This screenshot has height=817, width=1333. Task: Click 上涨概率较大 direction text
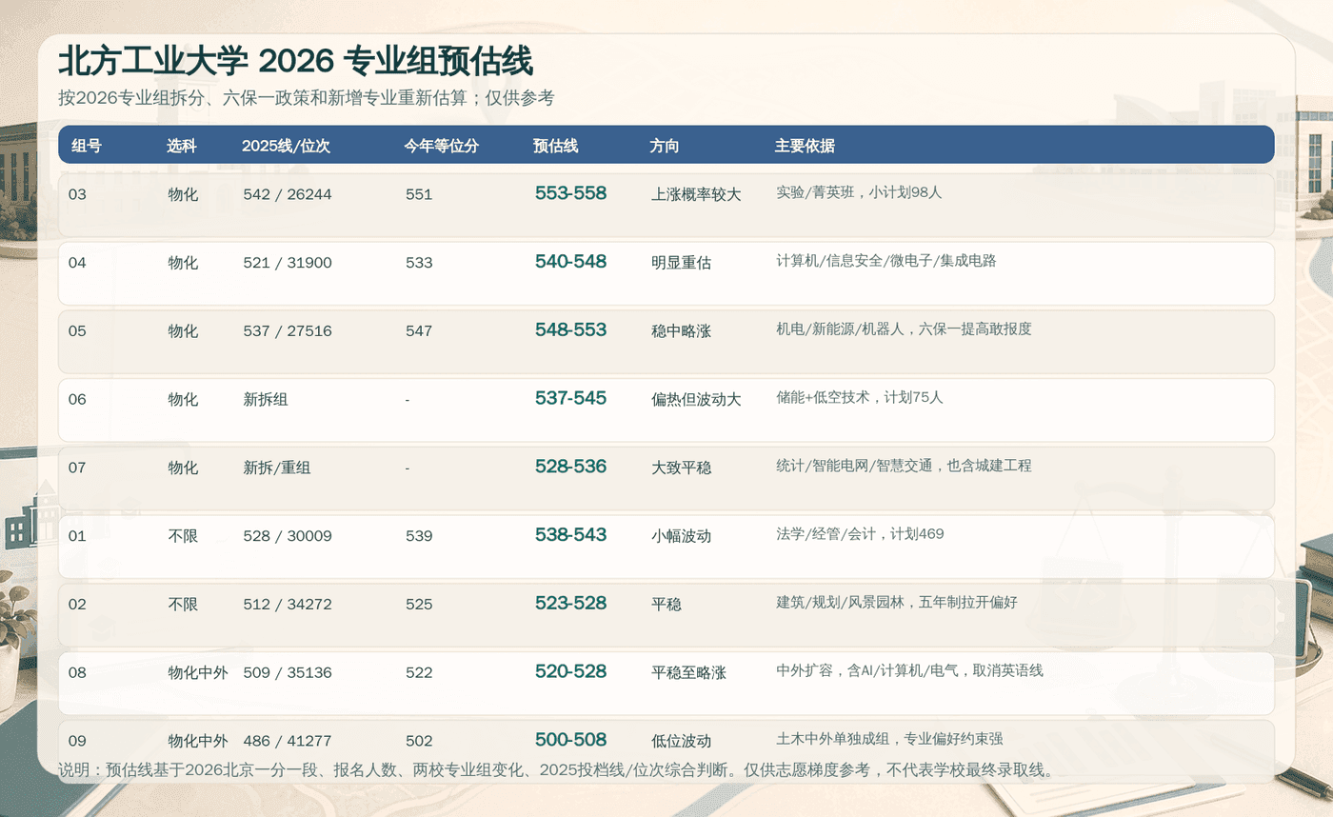(x=696, y=194)
